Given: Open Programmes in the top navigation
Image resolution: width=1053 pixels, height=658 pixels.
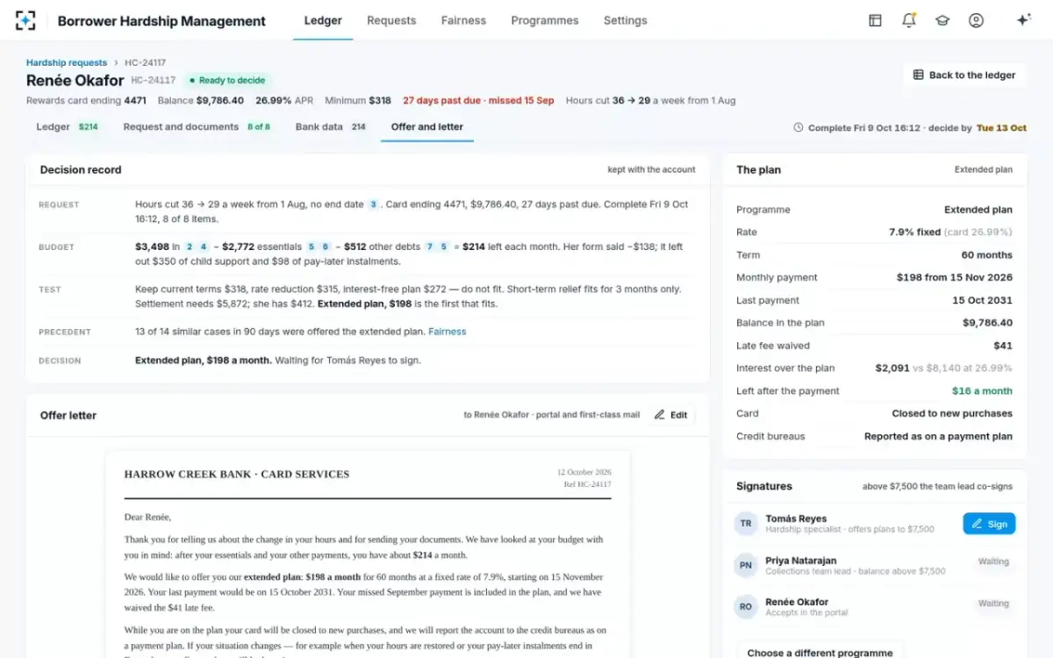Looking at the screenshot, I should [545, 20].
